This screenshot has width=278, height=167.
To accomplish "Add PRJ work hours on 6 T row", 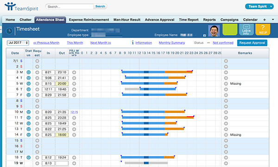I will pos(74,89).
